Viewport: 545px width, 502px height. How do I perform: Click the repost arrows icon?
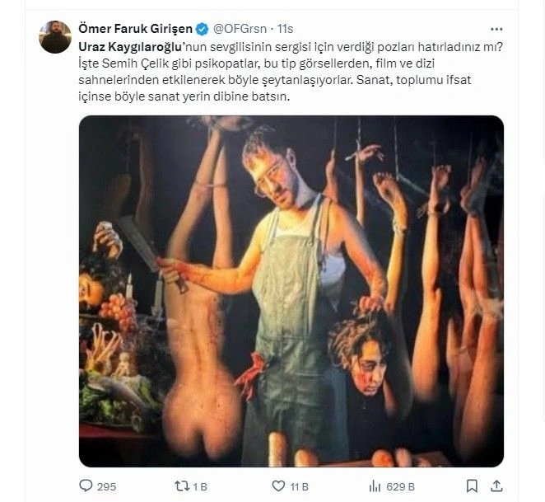coord(182,486)
